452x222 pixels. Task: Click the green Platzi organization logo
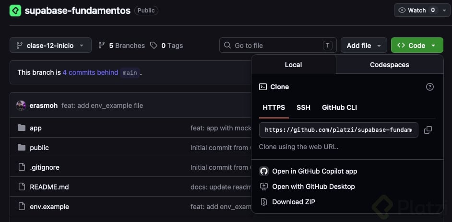coord(15,11)
